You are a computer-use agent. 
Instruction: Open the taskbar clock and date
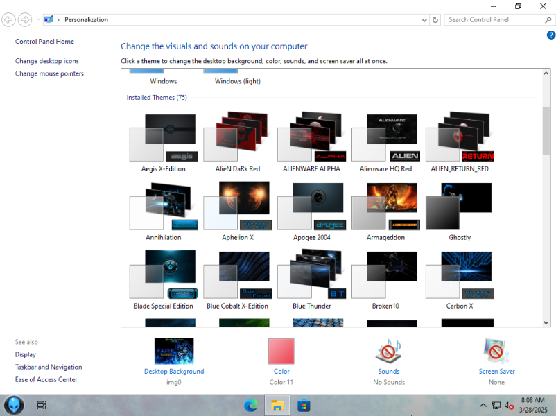pos(533,405)
